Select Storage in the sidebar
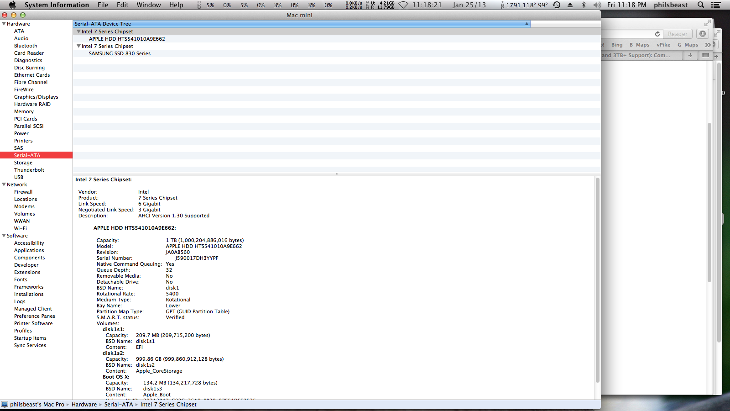This screenshot has height=411, width=730. point(23,163)
